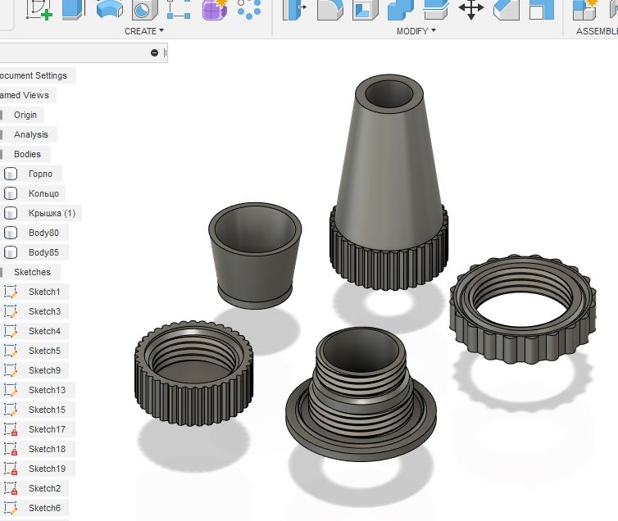The width and height of the screenshot is (618, 521).
Task: Choose the Shell tool
Action: point(365,10)
